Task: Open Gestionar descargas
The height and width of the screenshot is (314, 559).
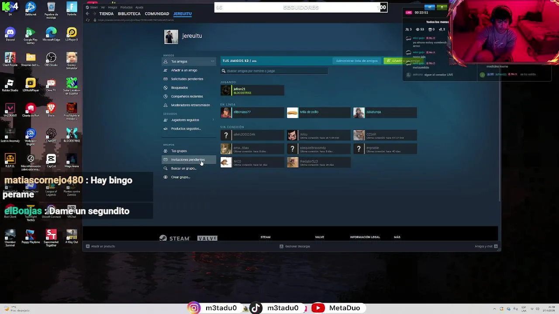Action: click(x=295, y=246)
